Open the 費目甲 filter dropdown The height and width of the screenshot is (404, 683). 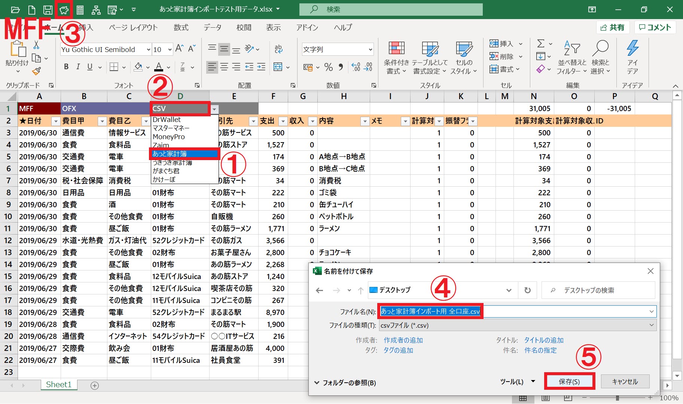pos(102,121)
